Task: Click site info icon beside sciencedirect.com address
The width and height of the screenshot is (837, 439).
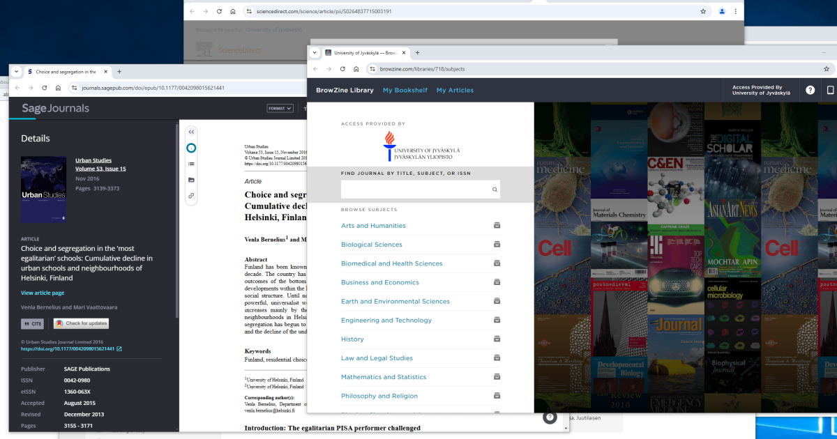Action: [248, 11]
